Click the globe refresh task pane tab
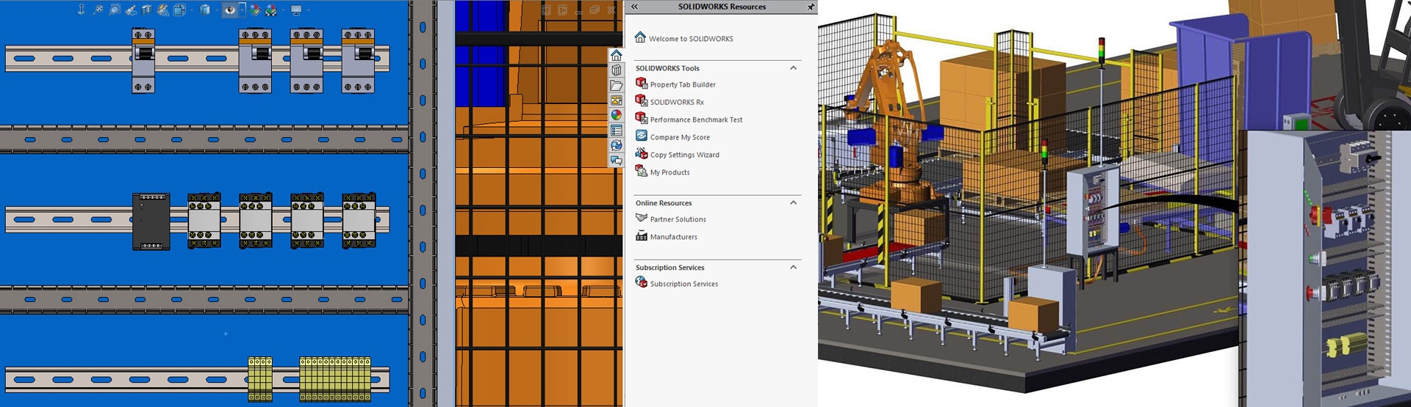Viewport: 1411px width, 407px height. pos(616,145)
